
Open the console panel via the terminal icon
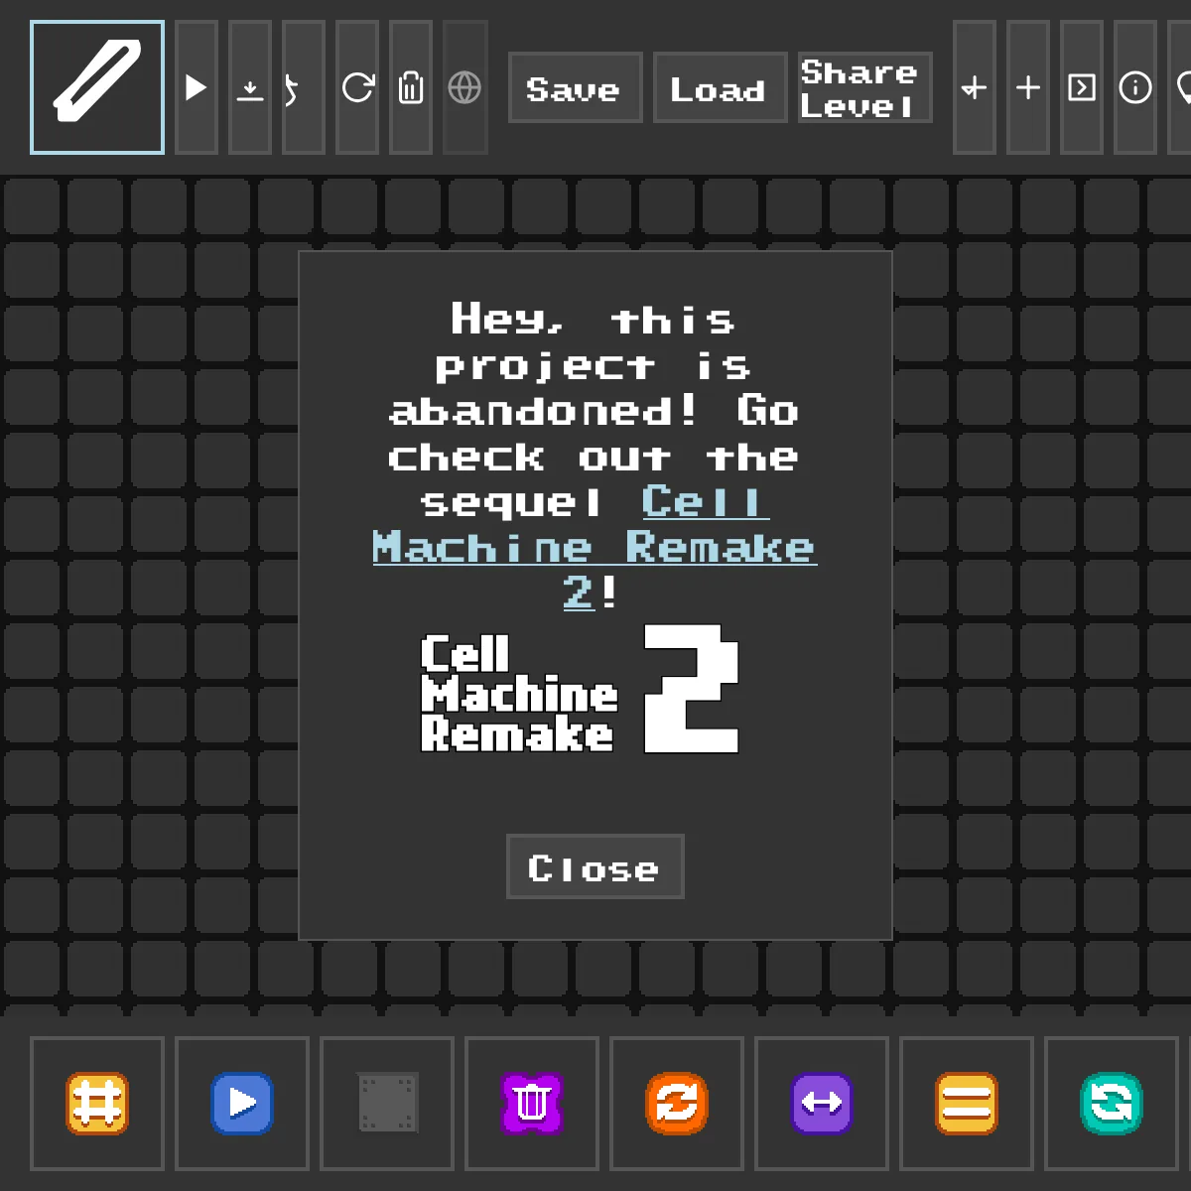point(1082,86)
